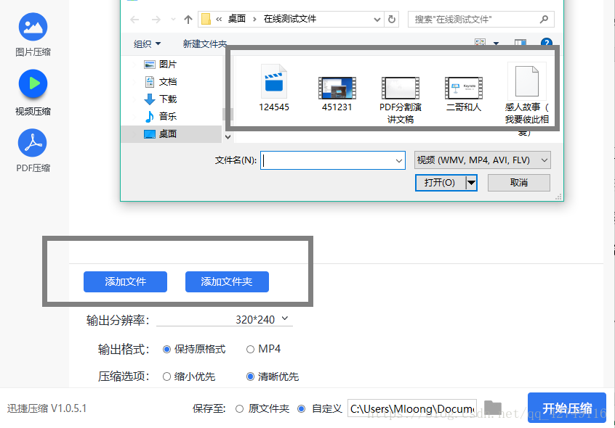Select the video file 124545
The height and width of the screenshot is (428, 615).
[274, 88]
